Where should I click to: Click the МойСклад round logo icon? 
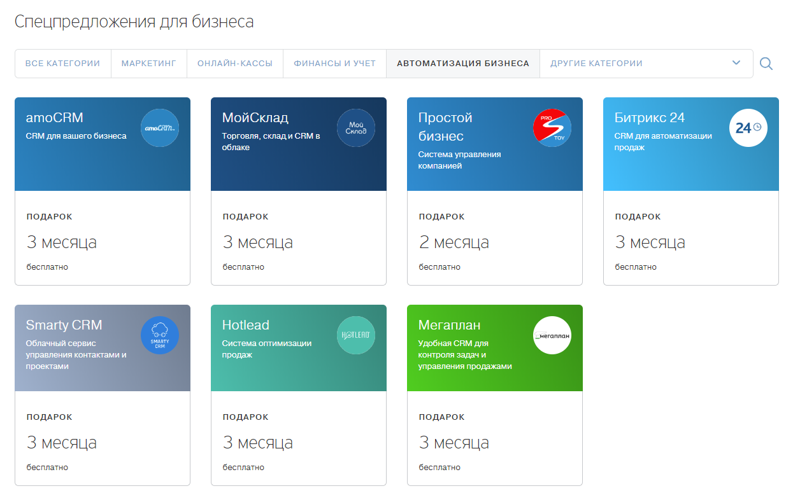tap(356, 128)
